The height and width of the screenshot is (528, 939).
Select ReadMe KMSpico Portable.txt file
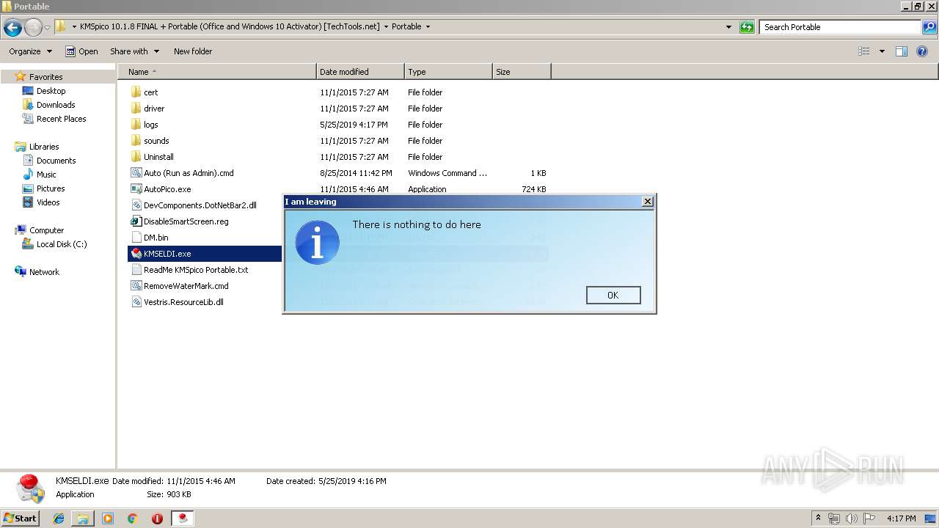point(196,270)
